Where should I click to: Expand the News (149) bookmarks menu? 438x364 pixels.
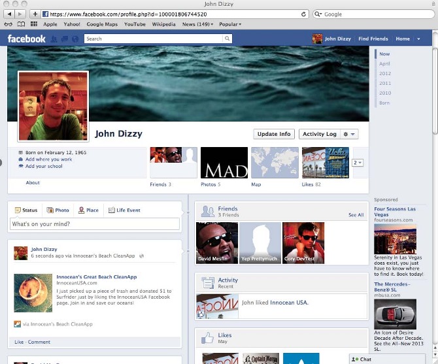[197, 24]
